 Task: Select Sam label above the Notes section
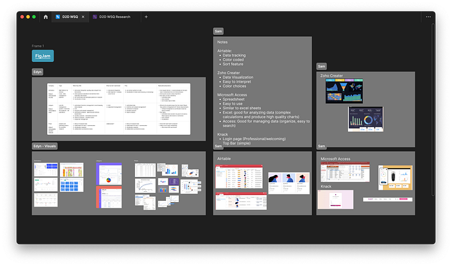(x=218, y=31)
